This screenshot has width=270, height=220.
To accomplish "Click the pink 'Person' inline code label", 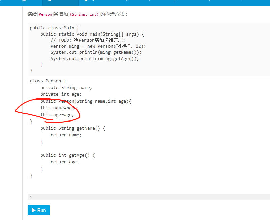I will click(45, 14).
